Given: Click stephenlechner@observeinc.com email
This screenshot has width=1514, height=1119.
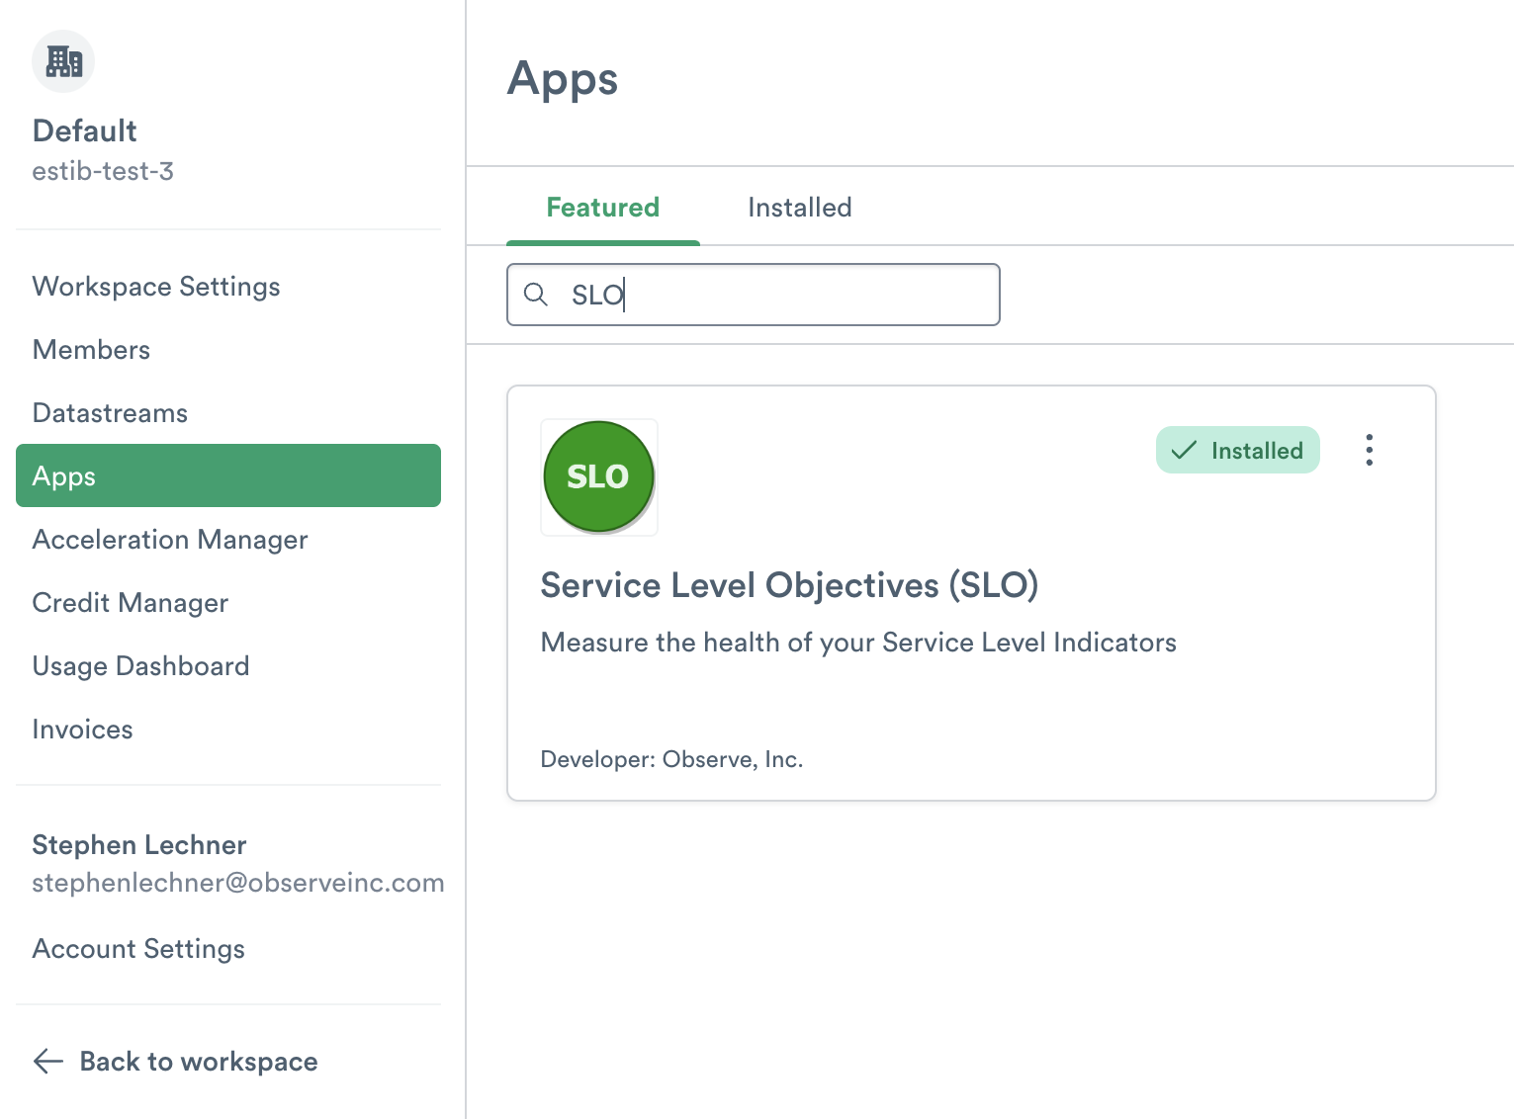Looking at the screenshot, I should 238,883.
